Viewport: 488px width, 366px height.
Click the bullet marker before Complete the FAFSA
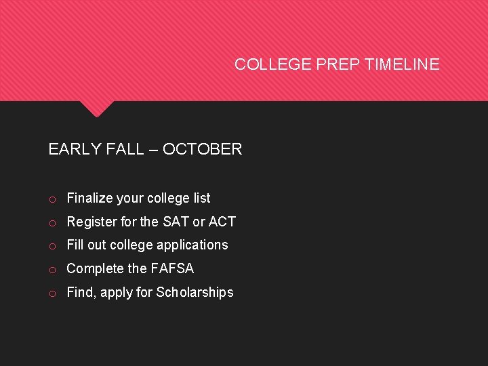[x=52, y=269]
